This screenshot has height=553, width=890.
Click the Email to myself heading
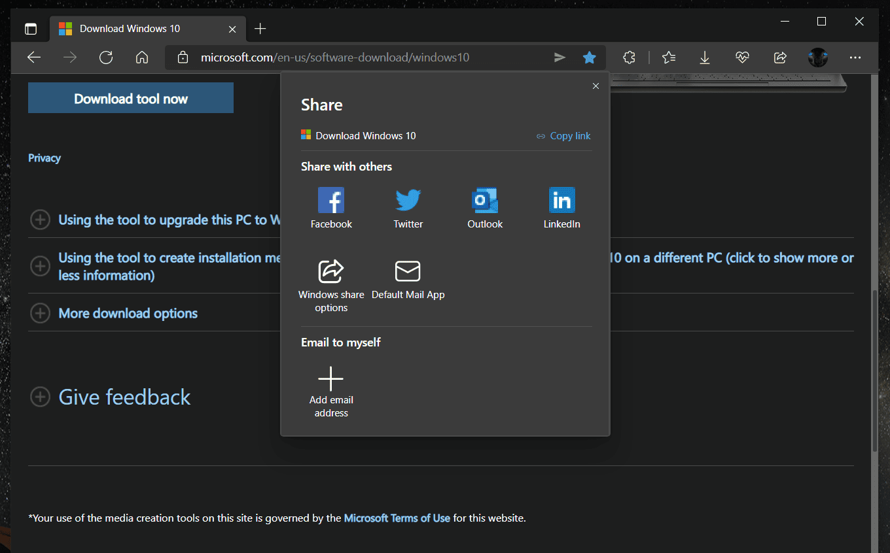341,343
